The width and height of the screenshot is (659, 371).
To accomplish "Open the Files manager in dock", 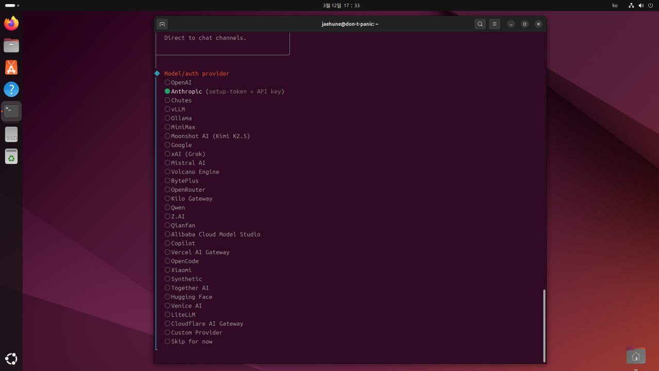I will click(x=11, y=45).
